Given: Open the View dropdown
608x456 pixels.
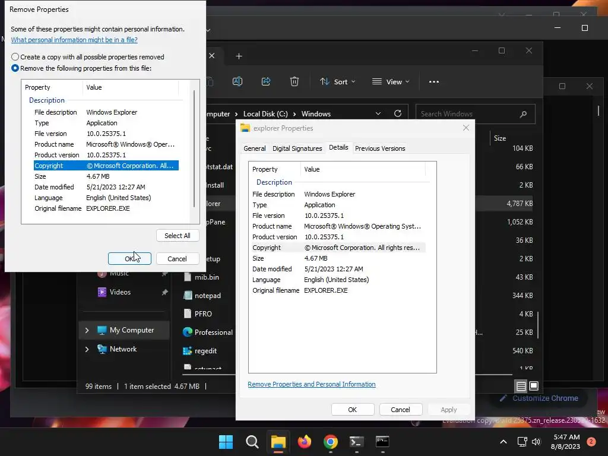Looking at the screenshot, I should [391, 82].
